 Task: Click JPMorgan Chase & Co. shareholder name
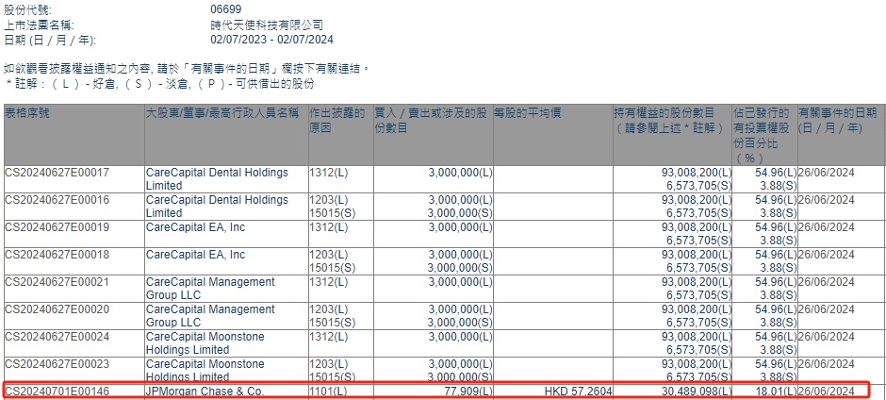click(205, 391)
